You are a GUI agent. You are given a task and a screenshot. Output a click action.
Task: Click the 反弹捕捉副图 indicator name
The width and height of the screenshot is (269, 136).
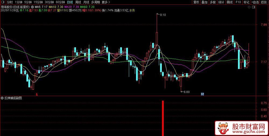click(13, 98)
